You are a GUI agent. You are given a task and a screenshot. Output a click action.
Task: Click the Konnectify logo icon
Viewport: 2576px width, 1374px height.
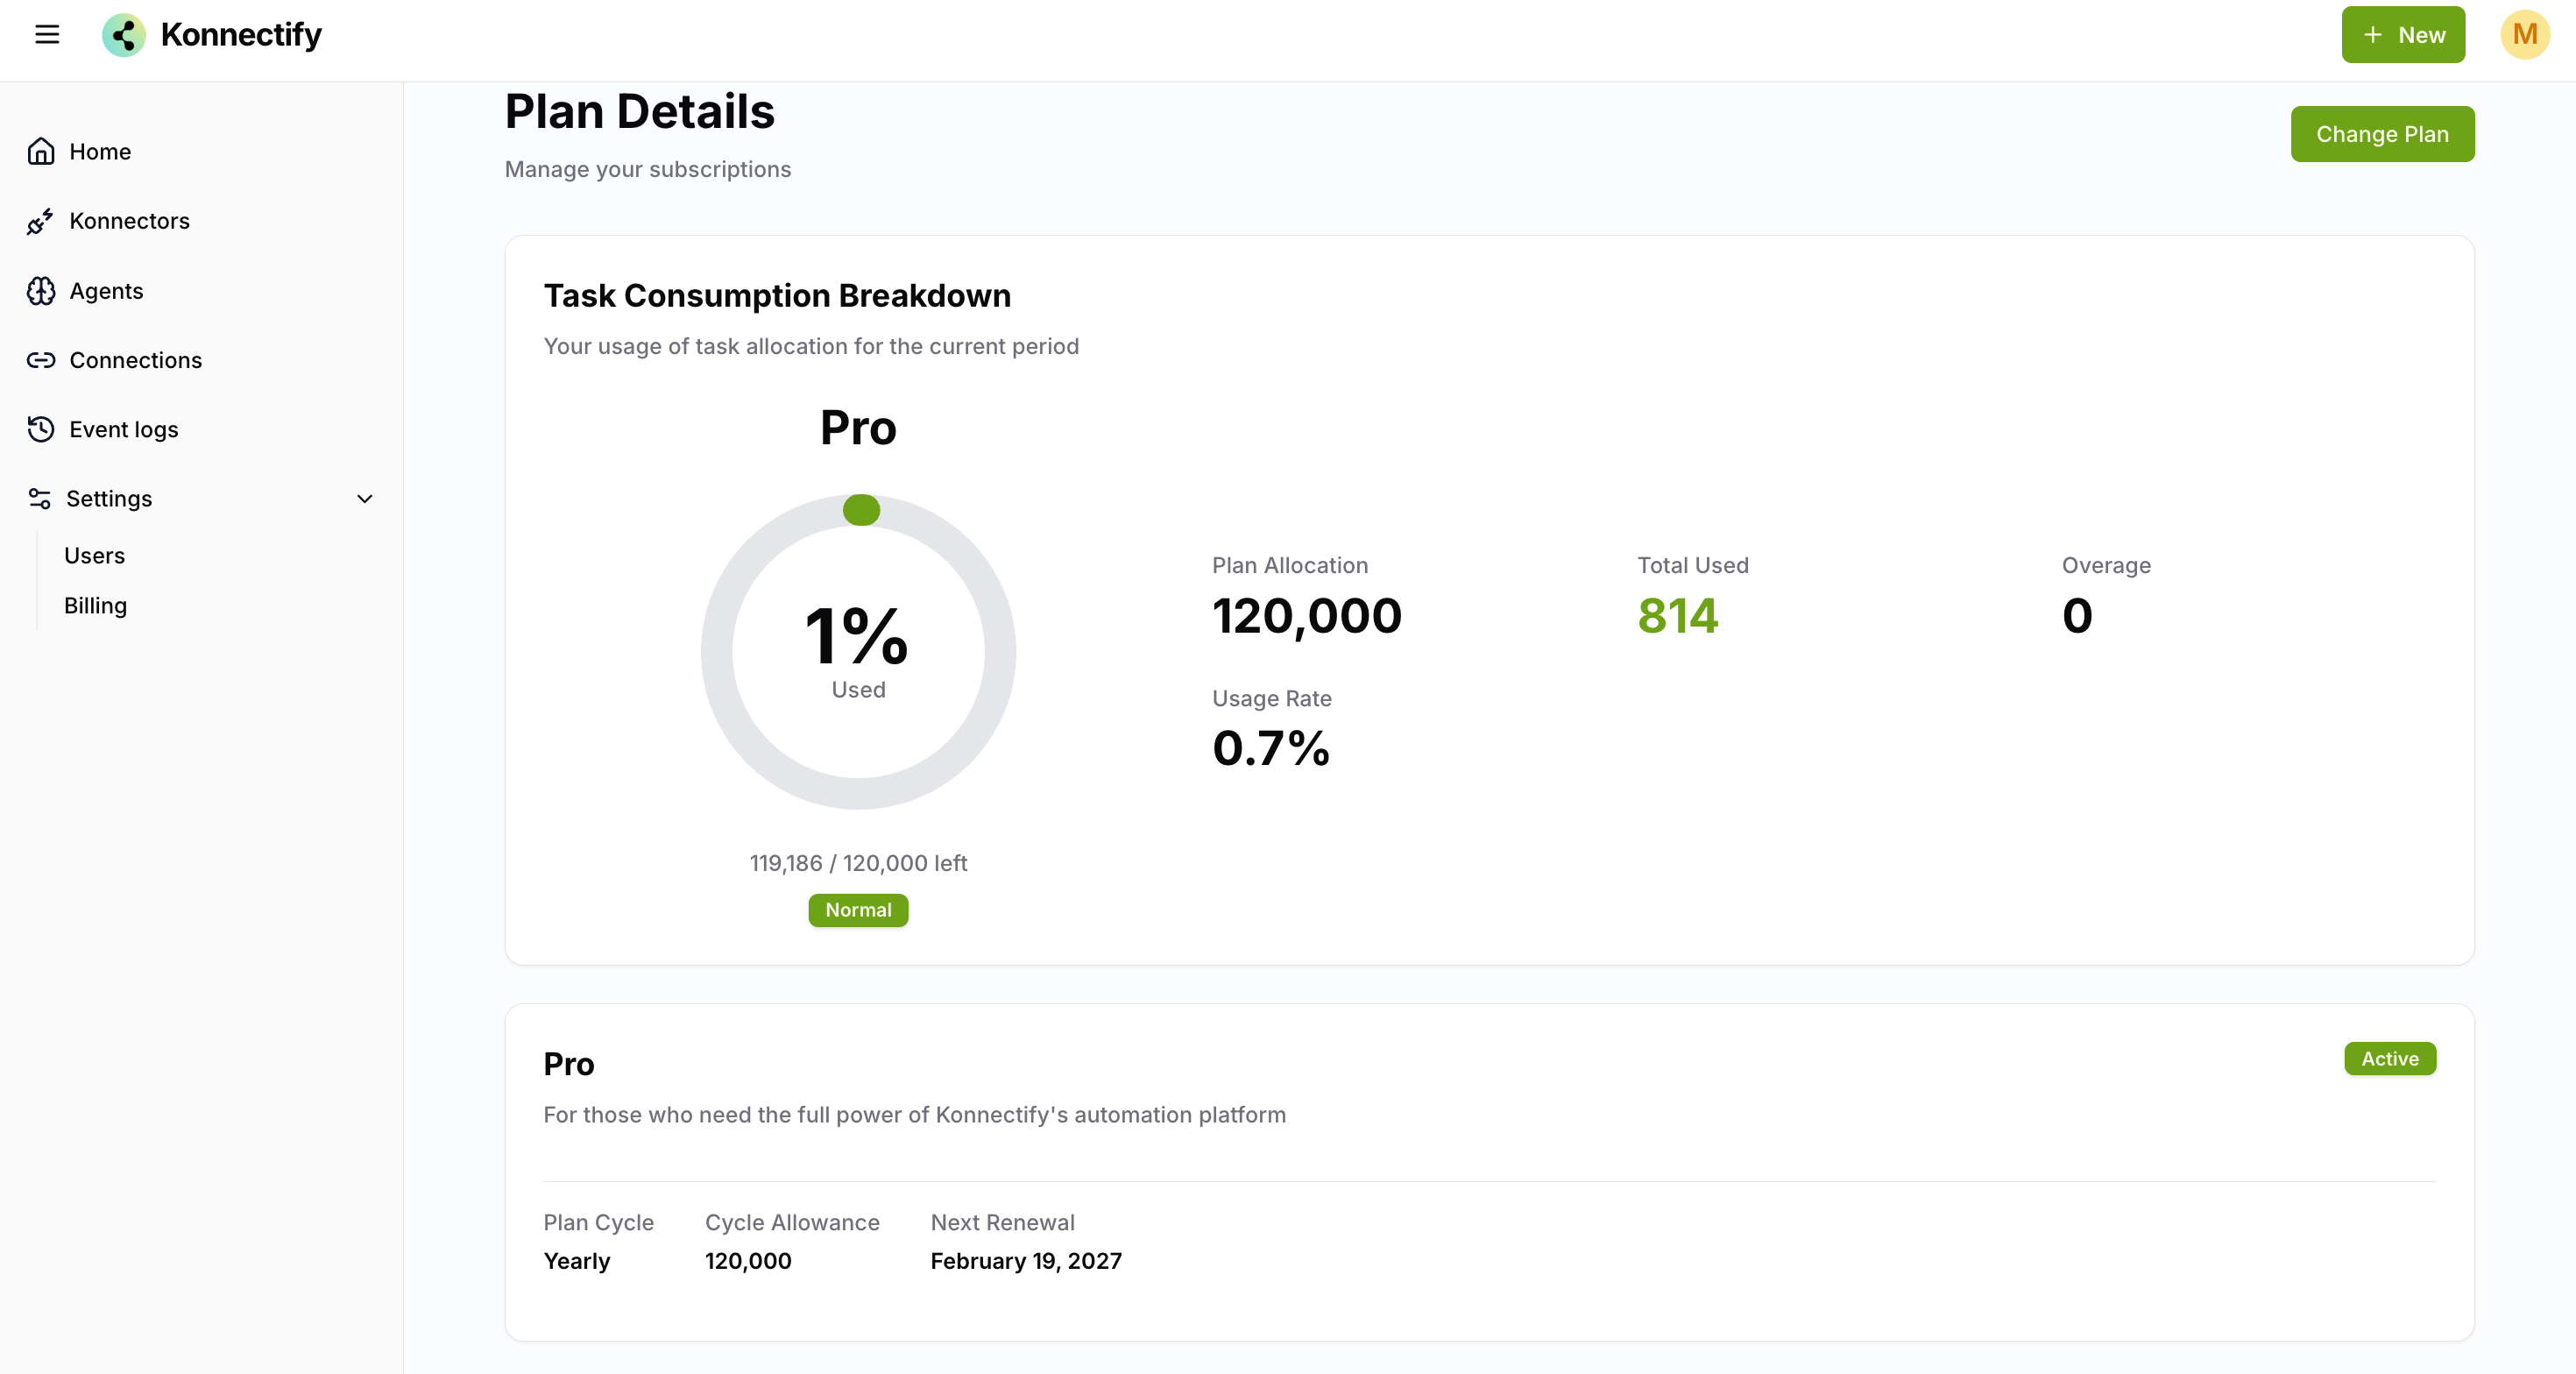124,35
